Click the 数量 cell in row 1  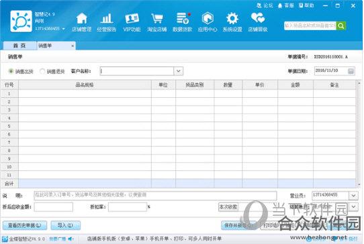tap(228, 94)
